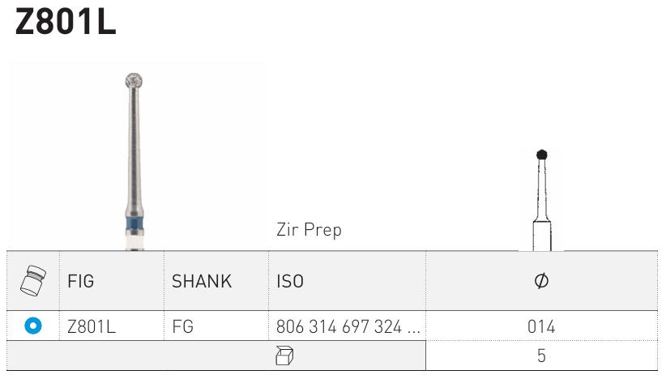Viewport: 666px width, 379px height.
Task: Click the Zir Prep label
Action: coord(309,230)
